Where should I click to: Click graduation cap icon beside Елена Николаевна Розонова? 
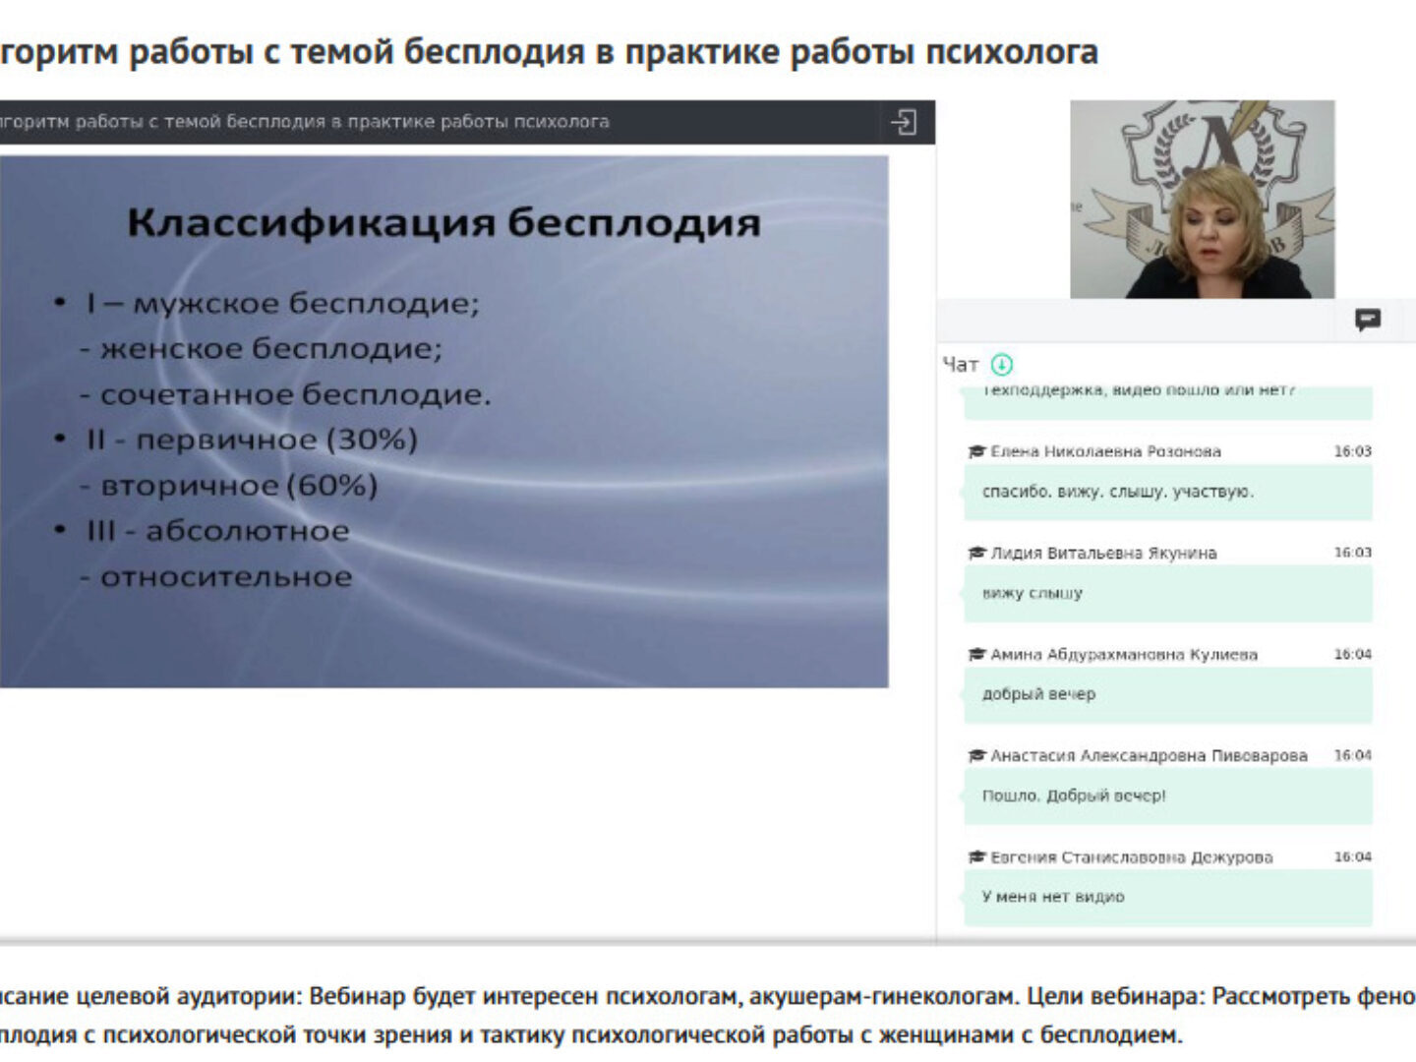pyautogui.click(x=976, y=452)
